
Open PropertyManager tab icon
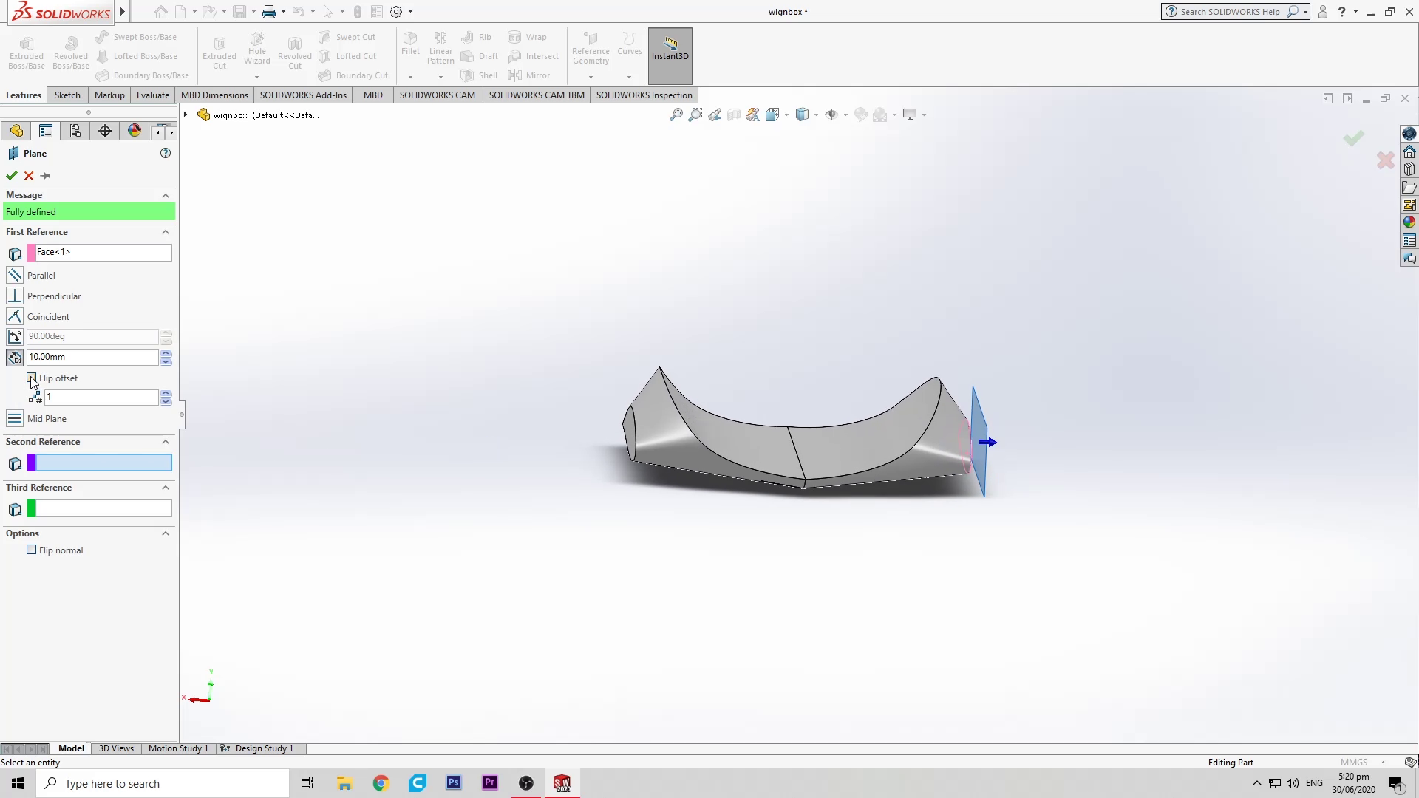click(x=46, y=131)
